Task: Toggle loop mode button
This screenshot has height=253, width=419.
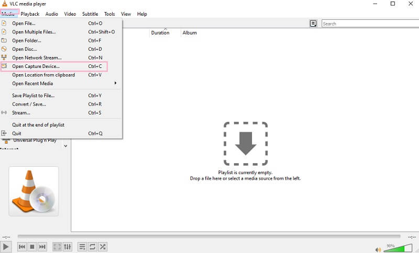Action: tap(93, 247)
